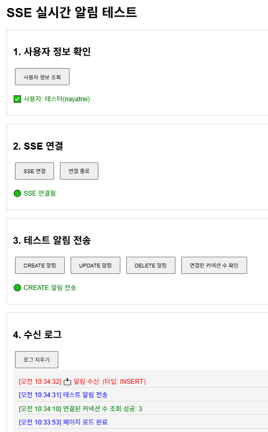Click the inbox icon in the 알림 수신 log
268x432 pixels.
point(67,382)
